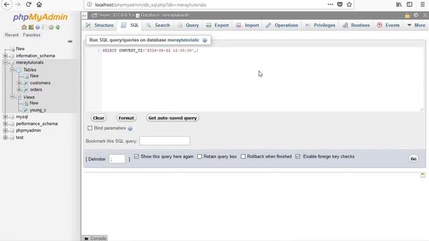Click the help icon beside query heading

coord(205,40)
